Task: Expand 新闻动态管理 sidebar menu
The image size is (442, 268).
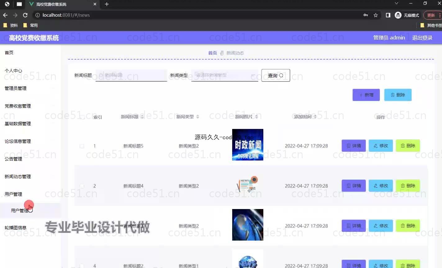Action: [18, 176]
